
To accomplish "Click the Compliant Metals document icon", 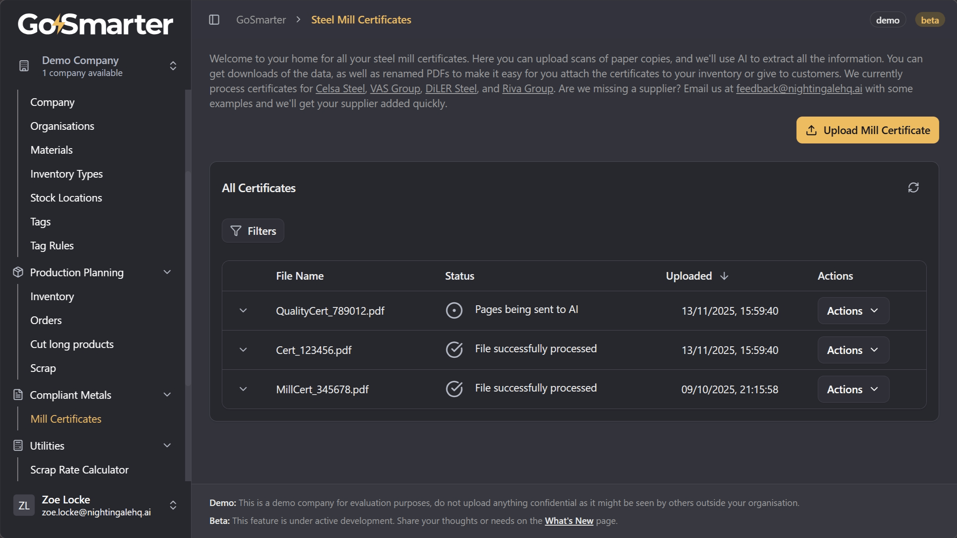I will [x=18, y=395].
